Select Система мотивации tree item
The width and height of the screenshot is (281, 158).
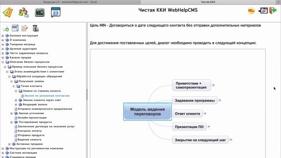click(x=23, y=153)
